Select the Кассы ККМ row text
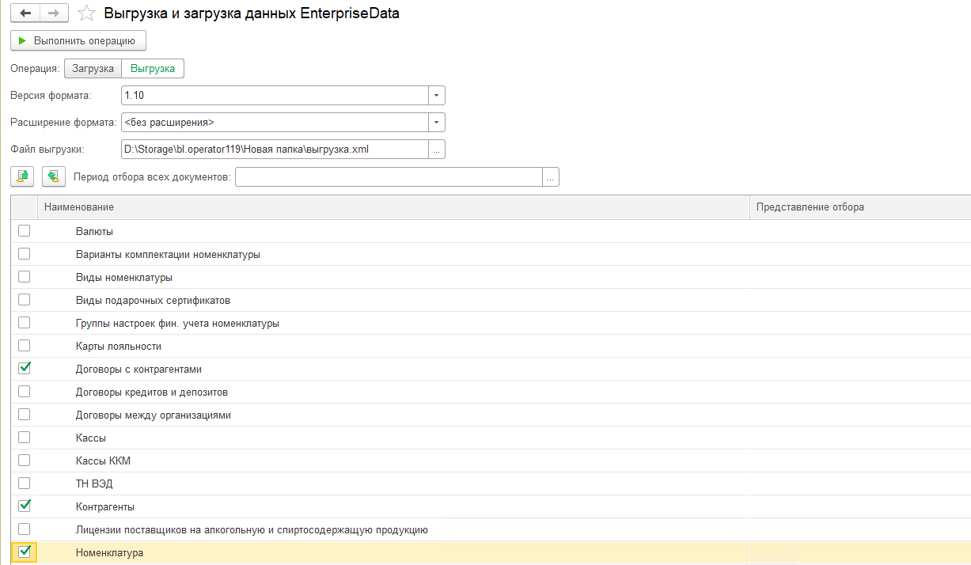This screenshot has height=565, width=971. (x=102, y=461)
